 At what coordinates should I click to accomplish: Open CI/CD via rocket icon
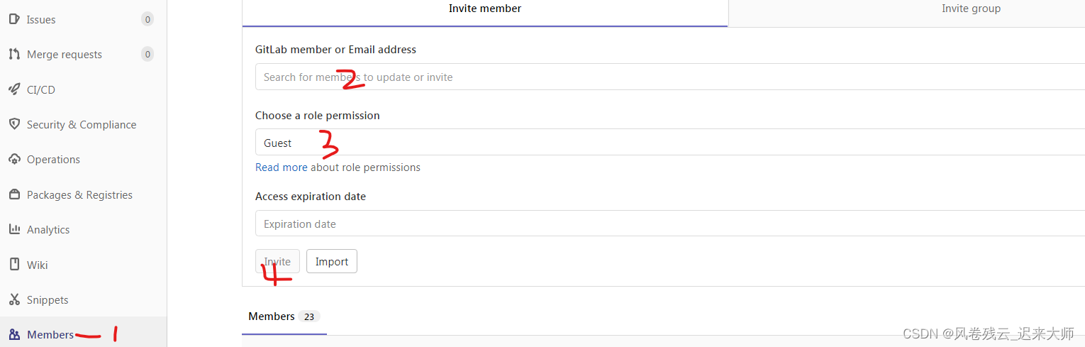click(x=14, y=89)
